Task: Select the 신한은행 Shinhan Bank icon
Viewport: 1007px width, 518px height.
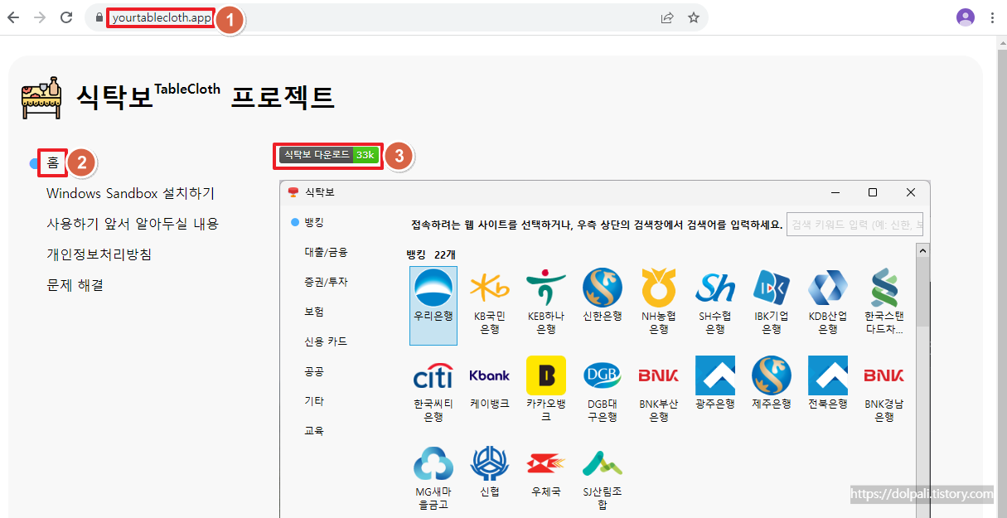Action: point(602,293)
